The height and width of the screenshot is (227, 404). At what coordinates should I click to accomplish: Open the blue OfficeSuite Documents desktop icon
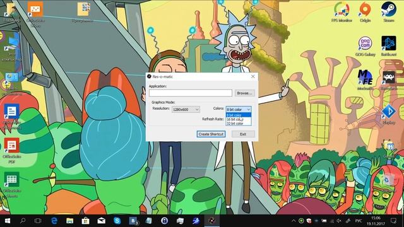11,116
